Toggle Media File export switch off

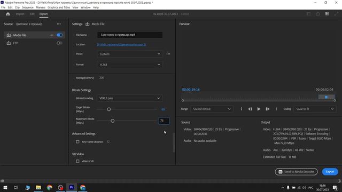(x=59, y=35)
